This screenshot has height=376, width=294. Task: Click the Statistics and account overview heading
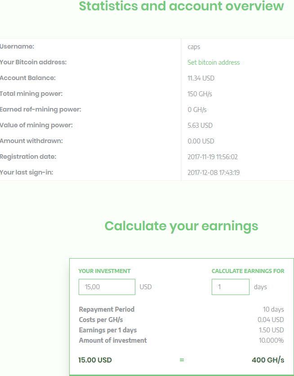[181, 6]
